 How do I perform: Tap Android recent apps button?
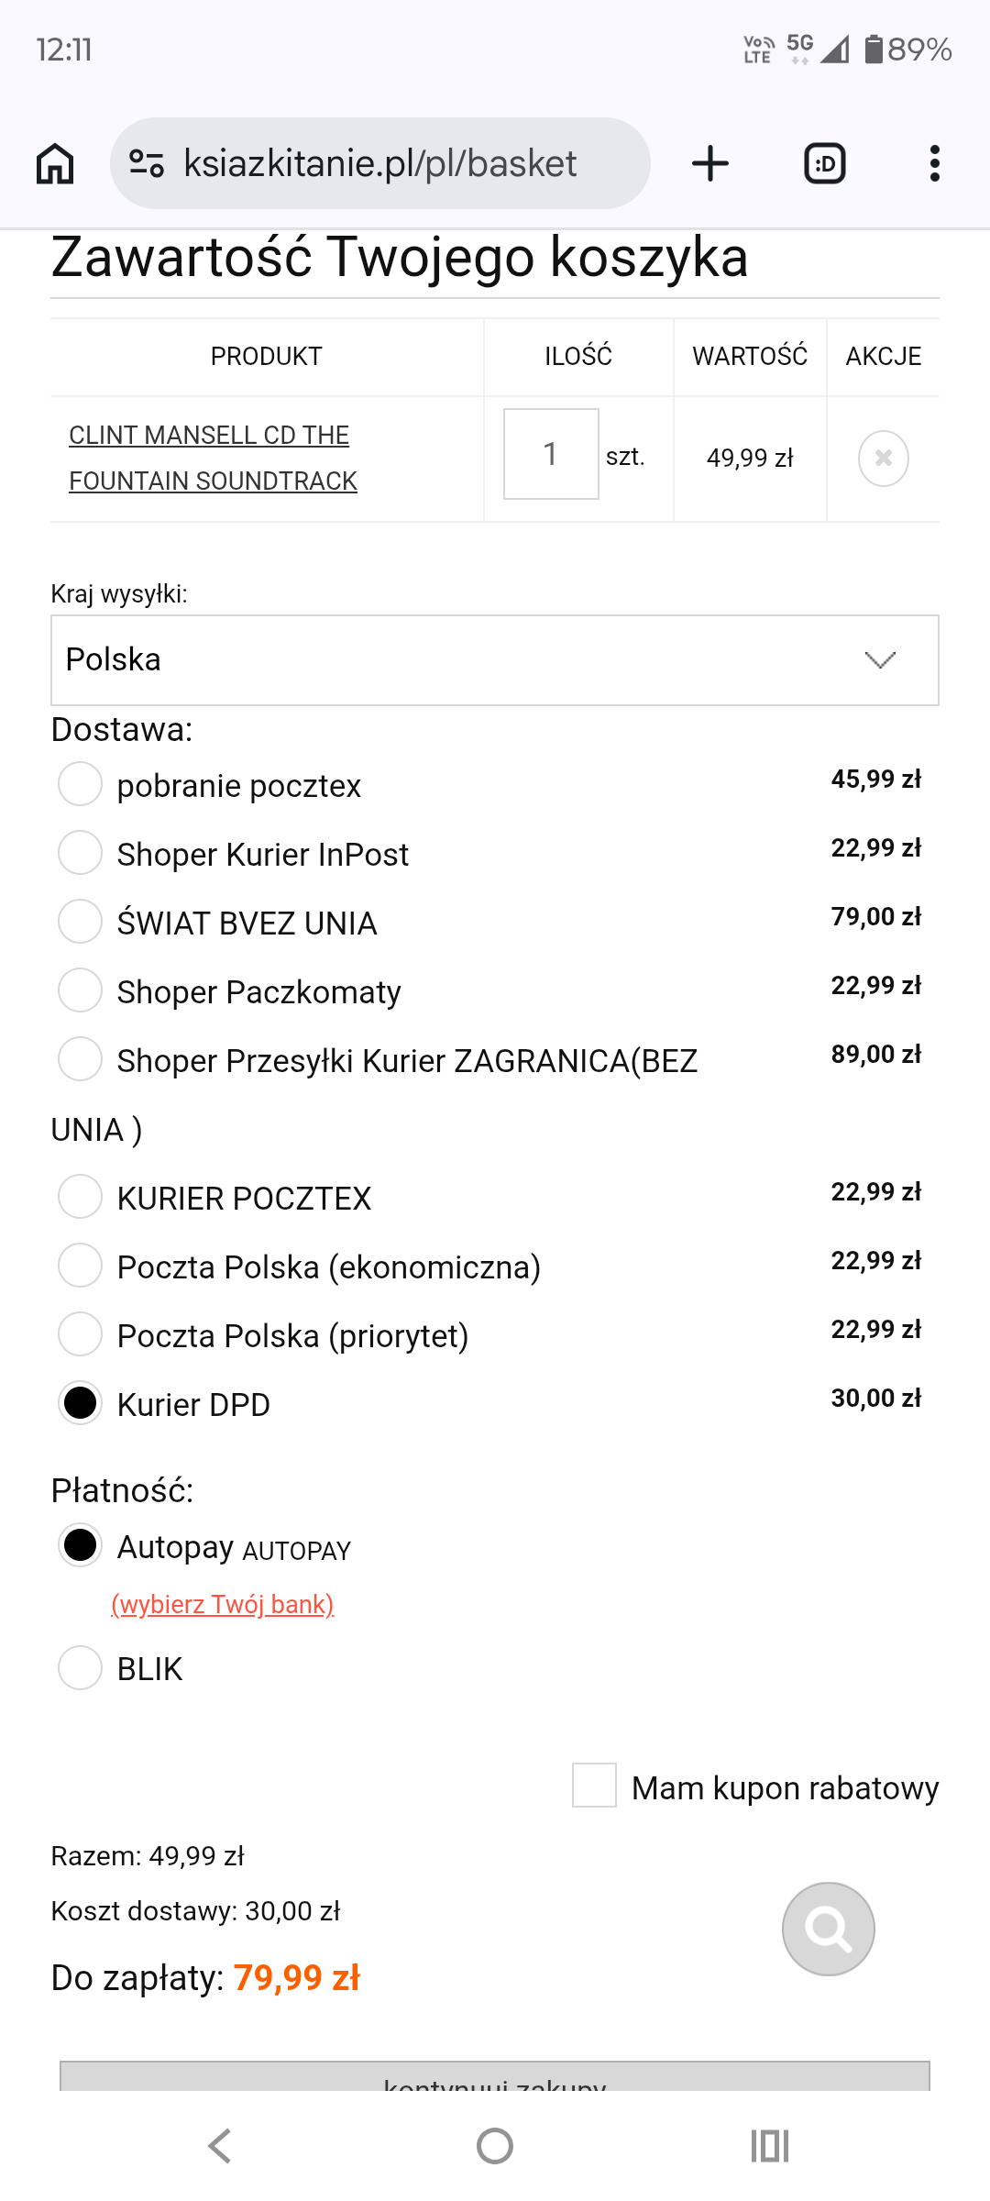(x=770, y=2146)
